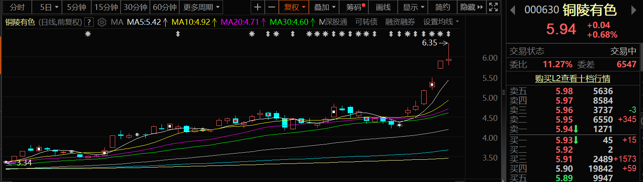Go to previous stock with left arrow
The height and width of the screenshot is (182, 643).
[513, 10]
